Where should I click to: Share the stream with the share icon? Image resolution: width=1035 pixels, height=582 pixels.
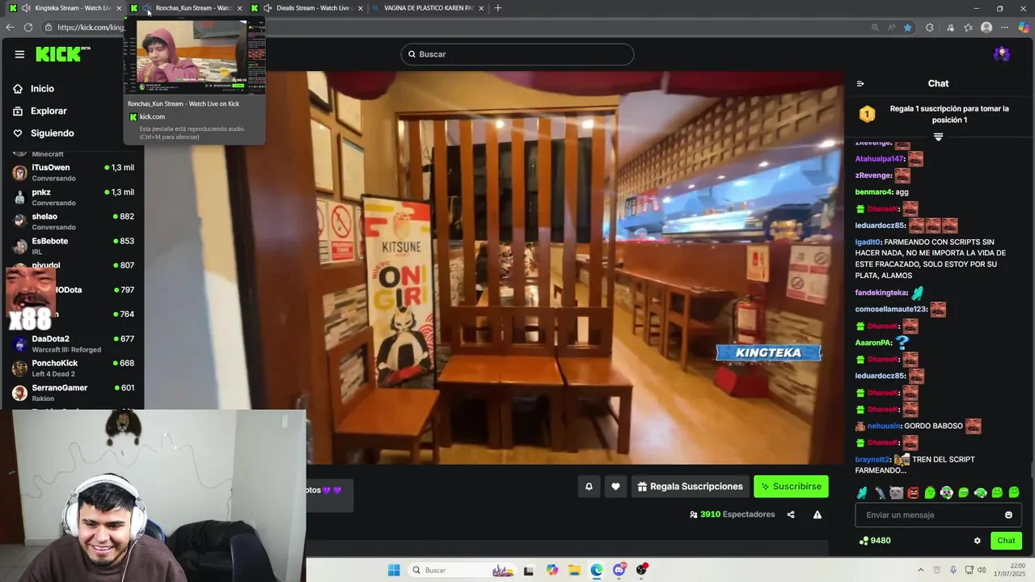tap(791, 515)
